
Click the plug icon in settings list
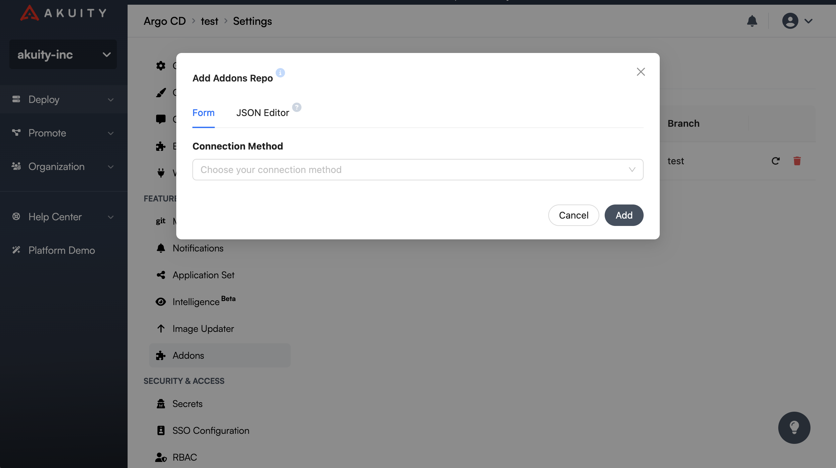click(161, 173)
